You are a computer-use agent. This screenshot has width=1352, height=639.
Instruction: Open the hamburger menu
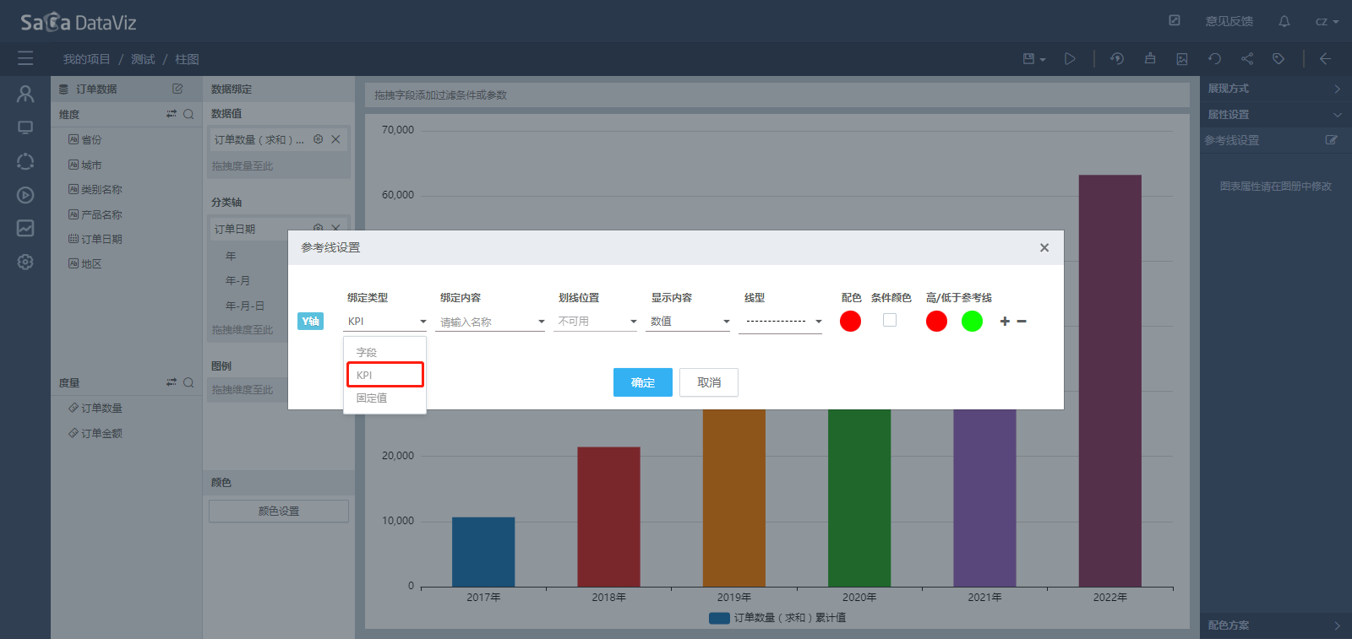(x=25, y=58)
